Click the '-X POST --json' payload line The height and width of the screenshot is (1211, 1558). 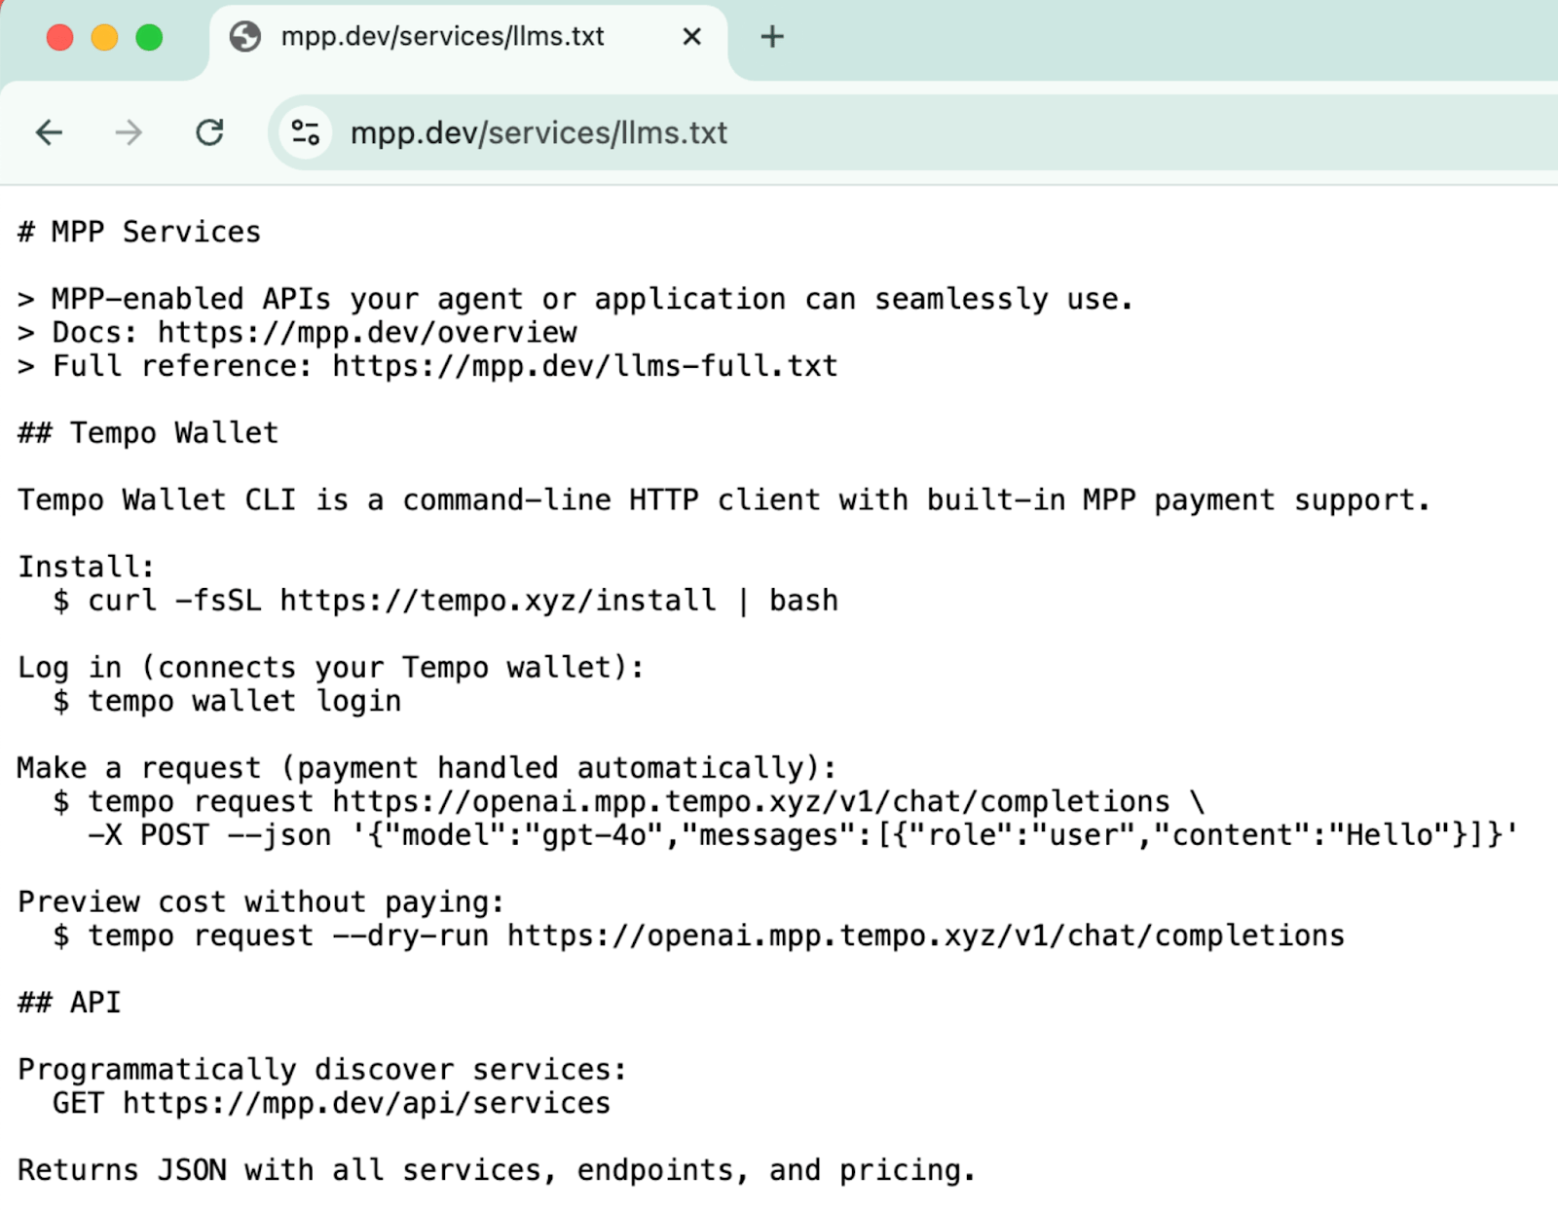coord(802,835)
